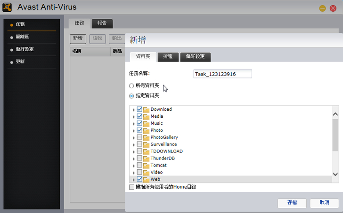Uncheck the Media folder checkbox
Viewport: 343px width, 213px height.
139,116
